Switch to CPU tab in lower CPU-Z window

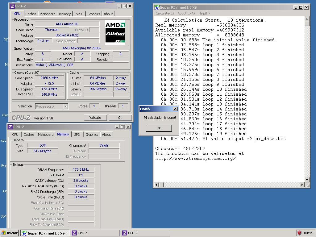tap(15, 135)
